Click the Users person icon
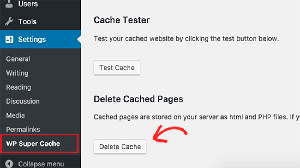Viewport: 300px width, 168px height. (x=9, y=4)
